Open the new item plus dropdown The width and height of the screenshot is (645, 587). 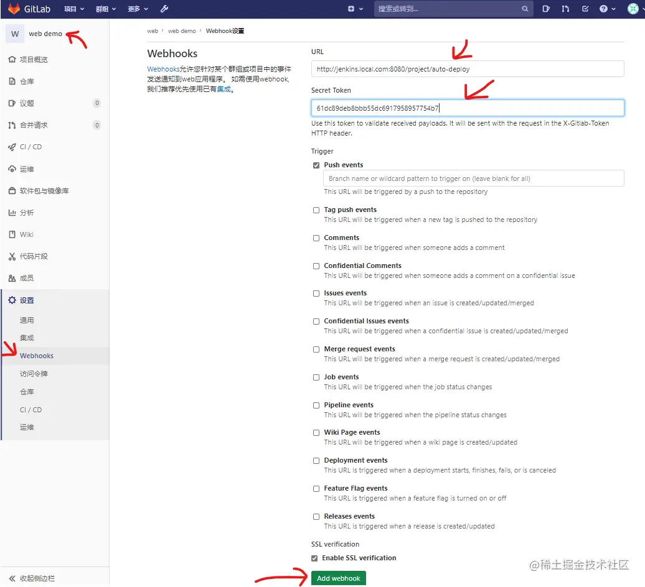(355, 9)
